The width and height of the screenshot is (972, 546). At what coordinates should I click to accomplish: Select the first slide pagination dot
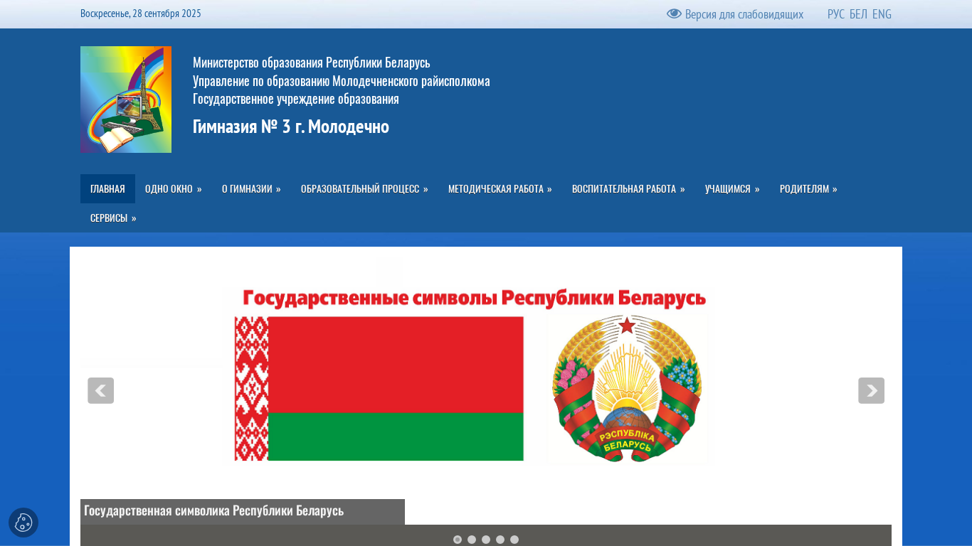(x=458, y=540)
